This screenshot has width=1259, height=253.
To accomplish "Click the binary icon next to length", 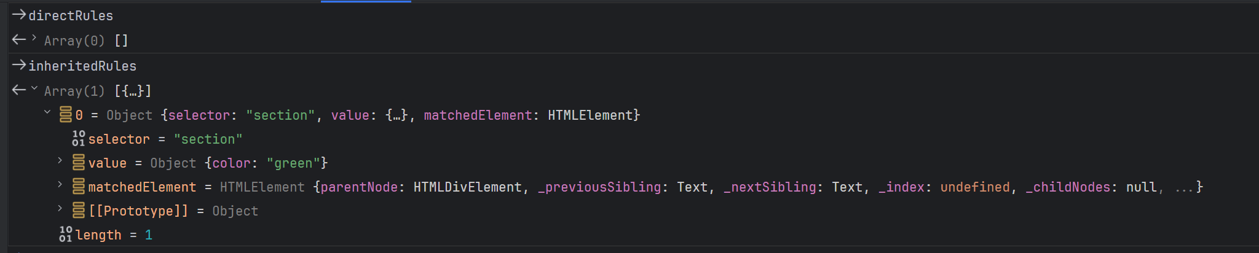I will [x=66, y=235].
